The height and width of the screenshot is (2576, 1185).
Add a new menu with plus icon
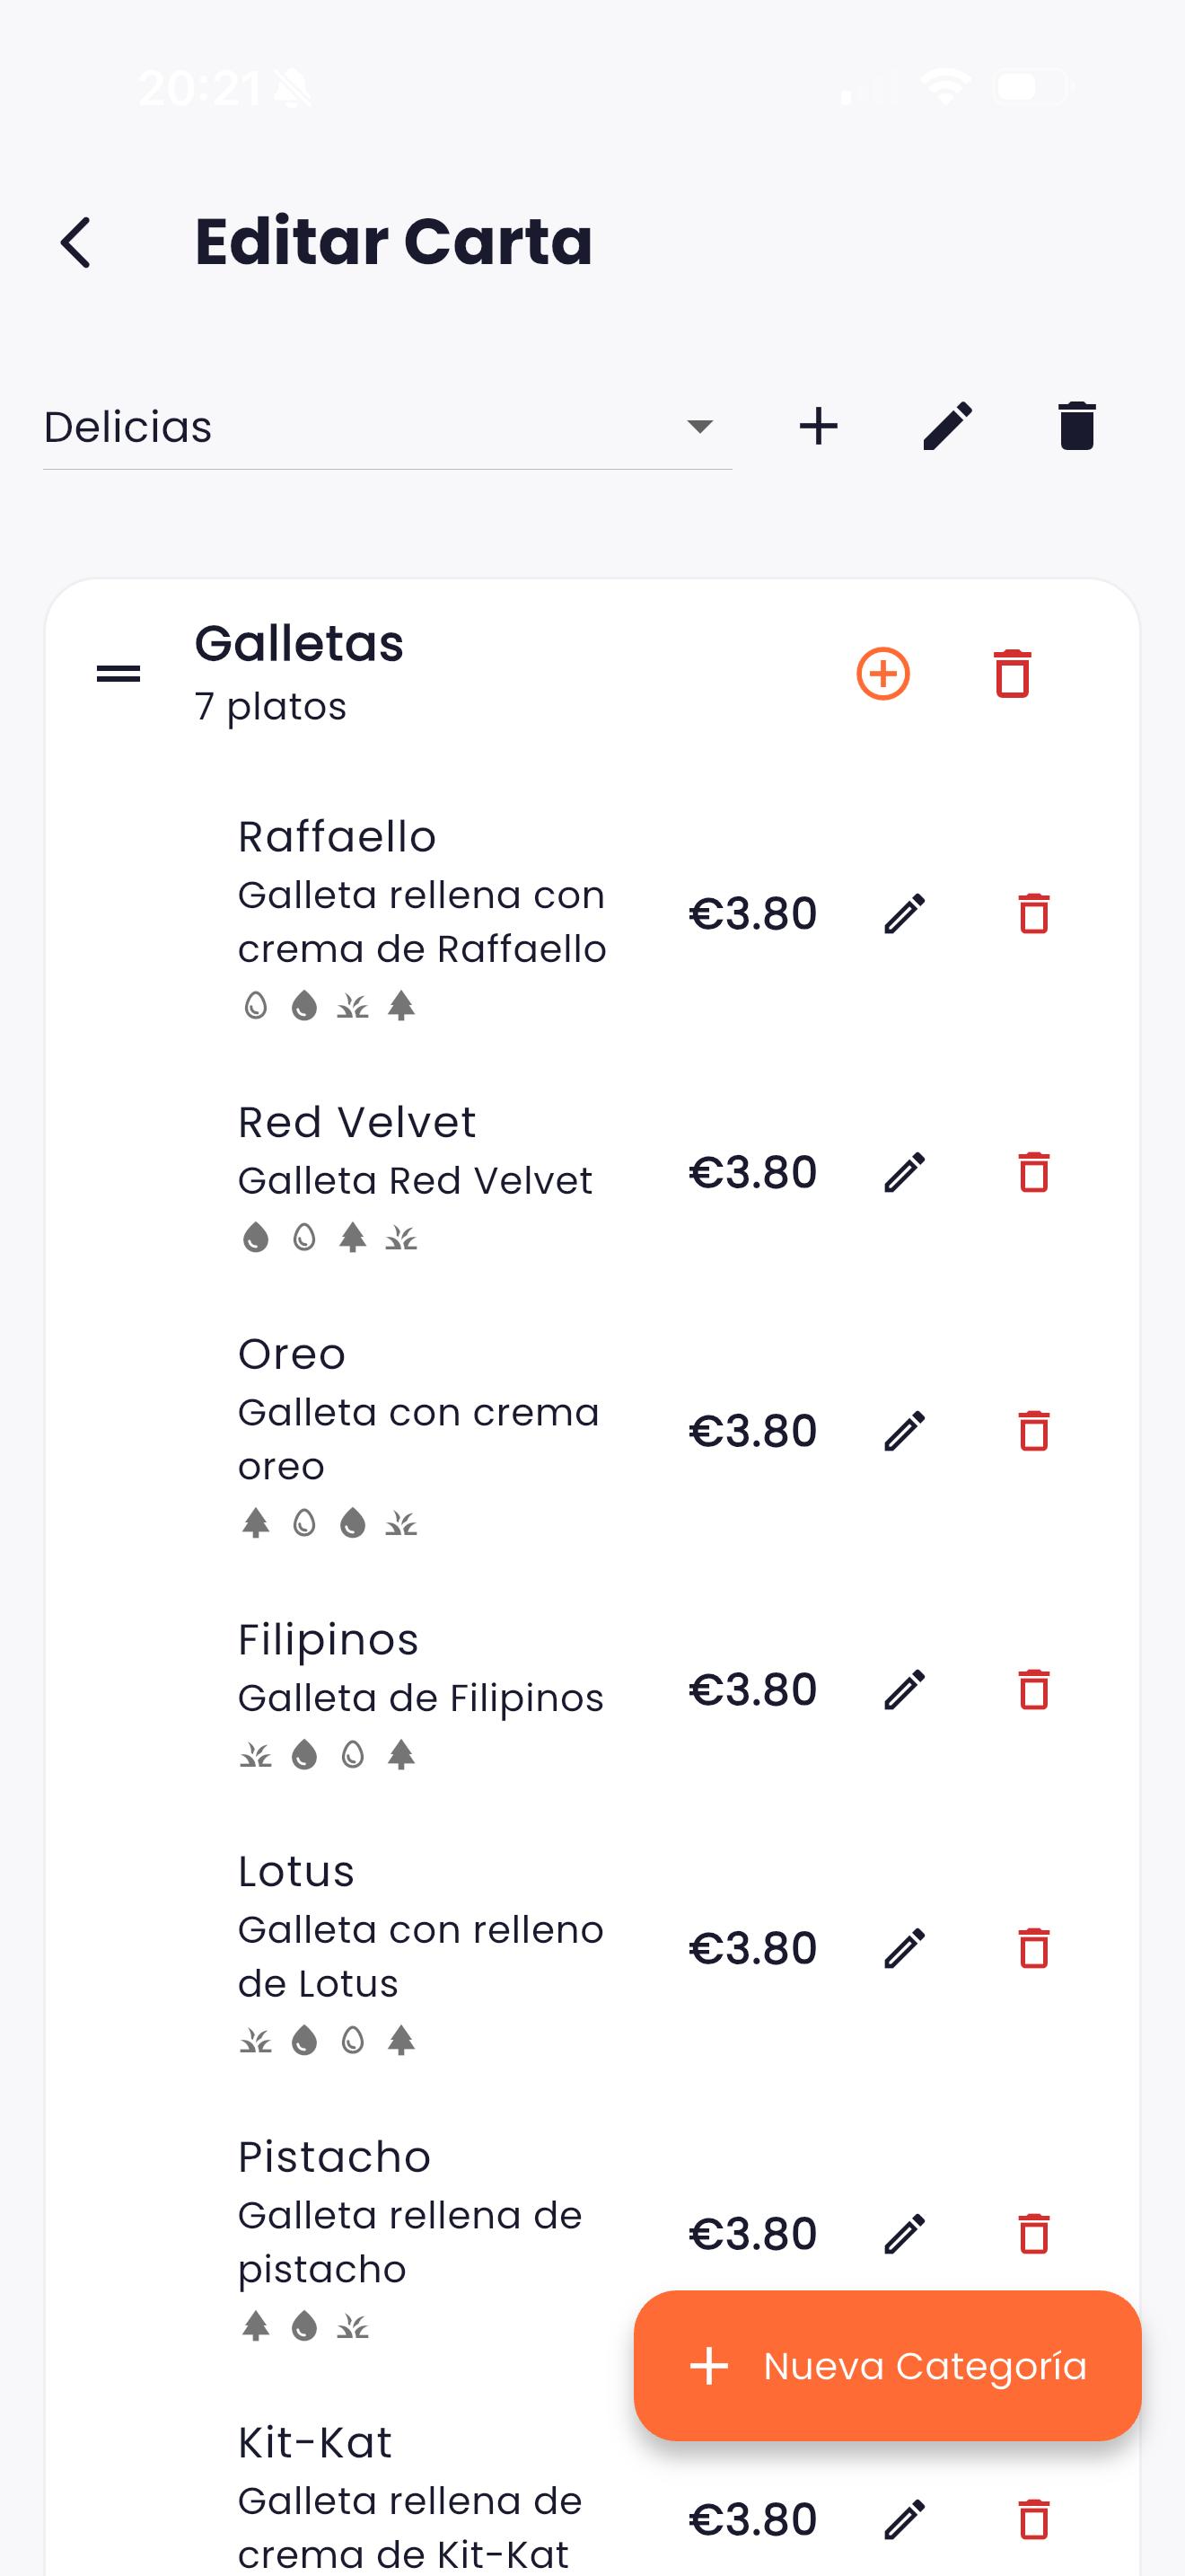(x=819, y=427)
